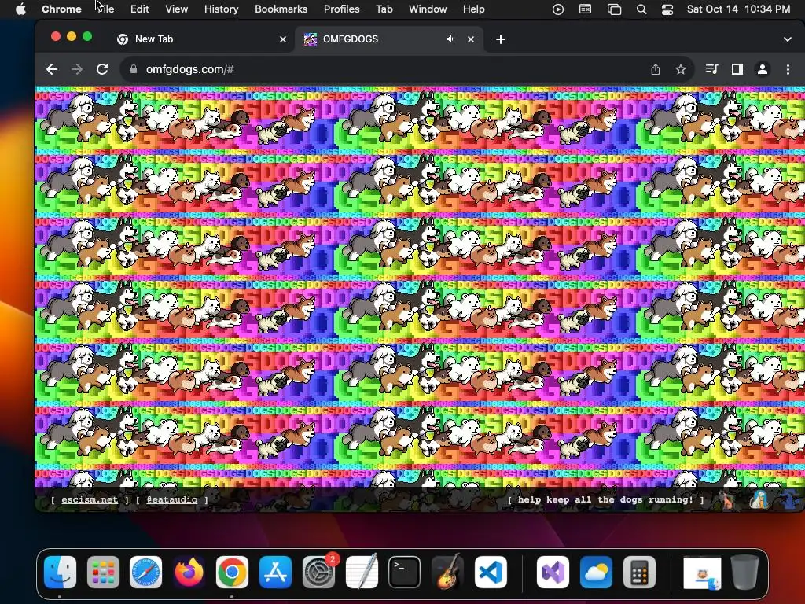Open the View menu
Image resolution: width=805 pixels, height=604 pixels.
[x=177, y=9]
